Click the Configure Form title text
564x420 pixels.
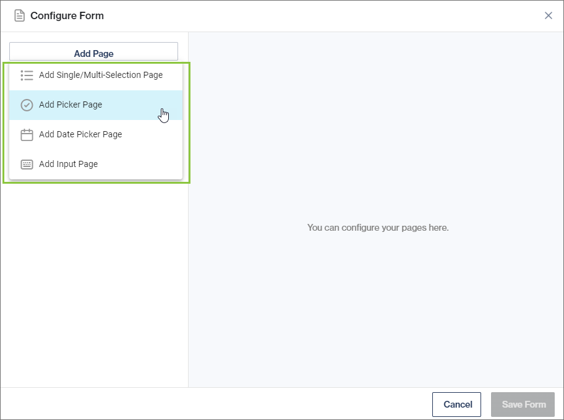(x=67, y=15)
